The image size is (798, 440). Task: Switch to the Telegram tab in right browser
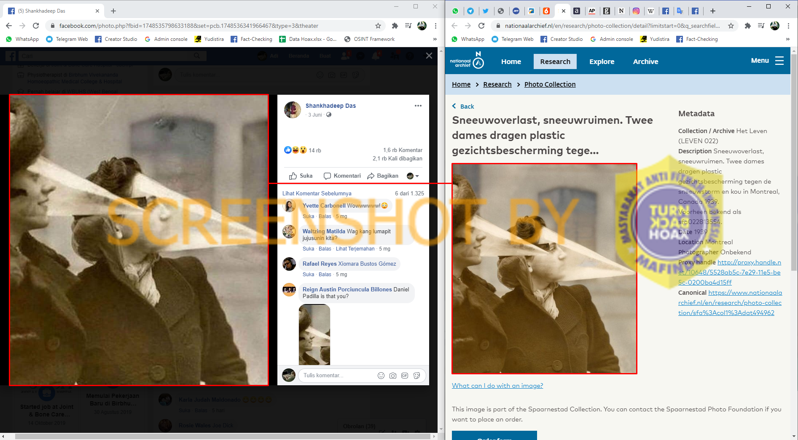click(x=470, y=11)
